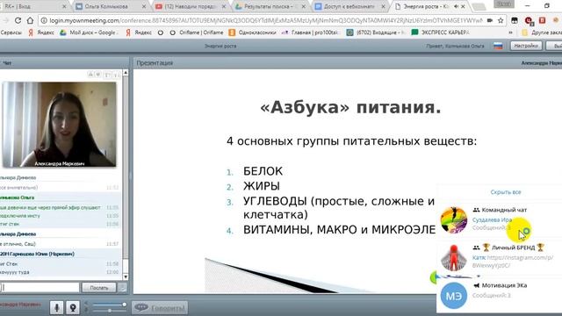Click the dark extension icon beside star
This screenshot has width=562, height=316.
515,21
